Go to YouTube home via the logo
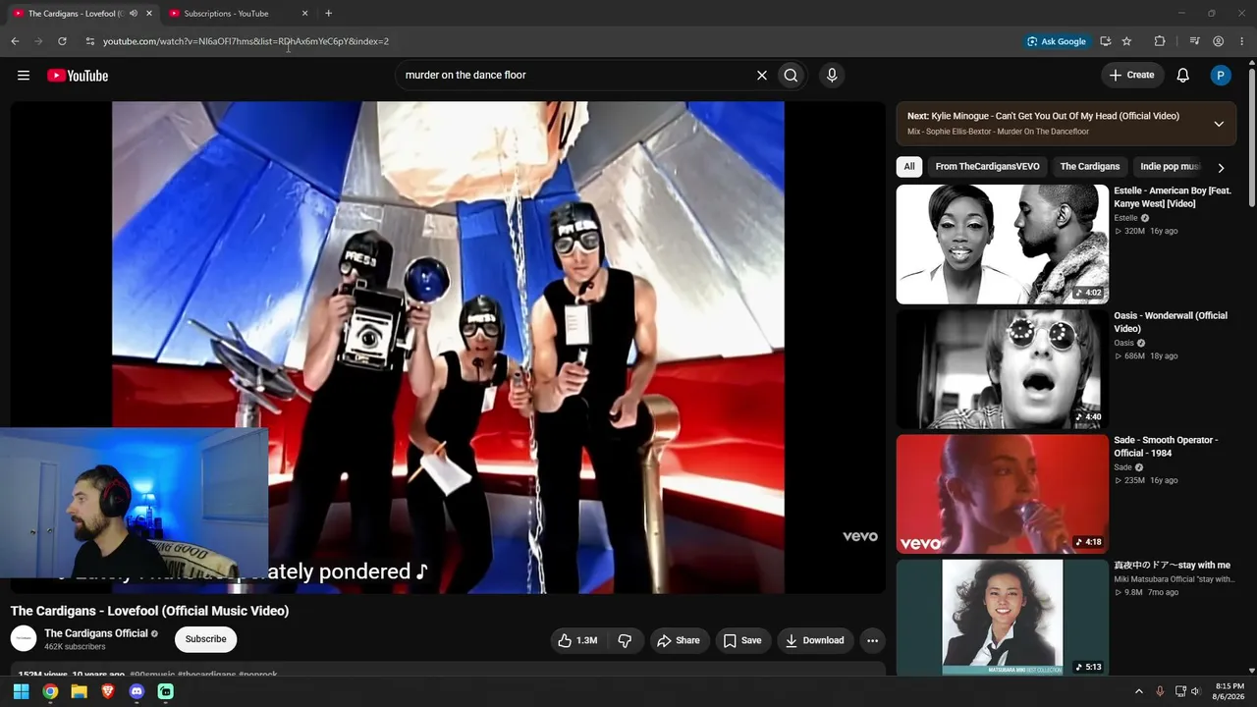The height and width of the screenshot is (707, 1257). tap(78, 76)
